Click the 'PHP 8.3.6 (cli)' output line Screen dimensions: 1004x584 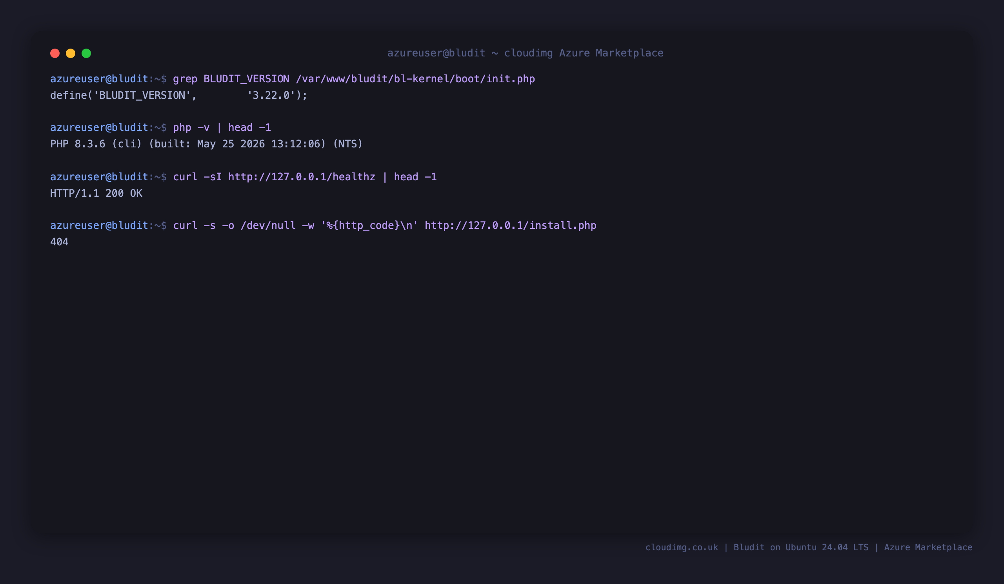[x=206, y=144]
